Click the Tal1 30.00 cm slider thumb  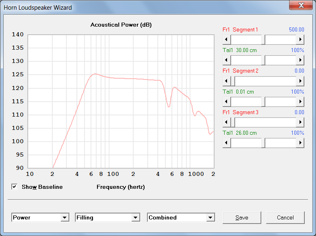[263, 60]
